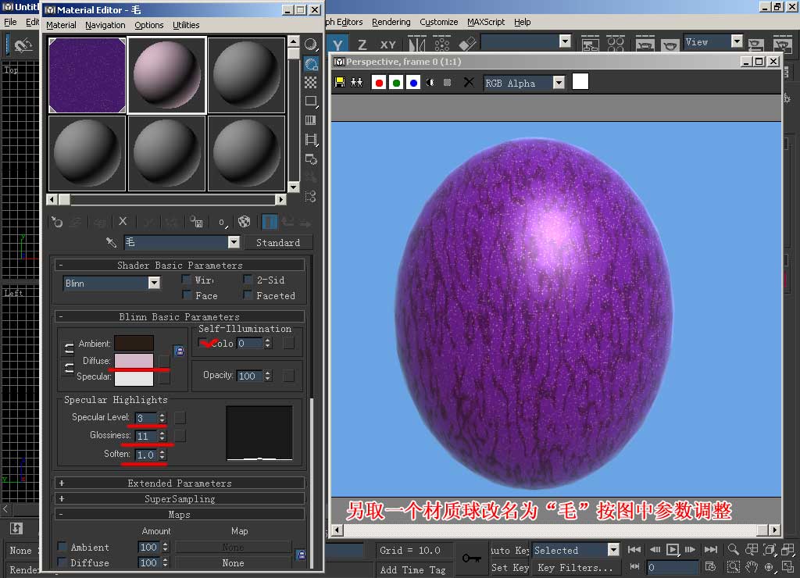Click the Diffuse color swatch
Viewport: 800px width, 578px height.
click(x=134, y=361)
